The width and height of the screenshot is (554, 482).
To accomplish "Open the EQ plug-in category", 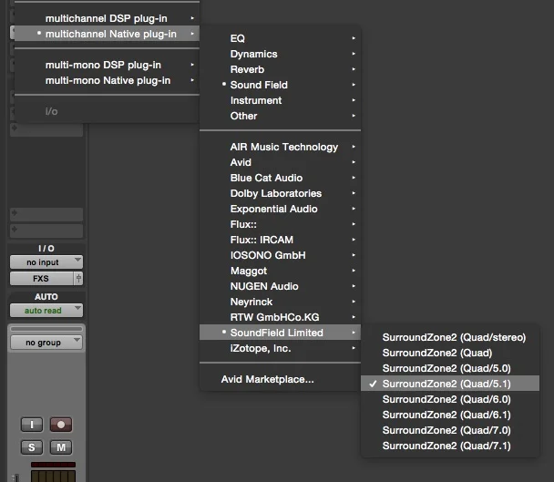I will (x=280, y=38).
